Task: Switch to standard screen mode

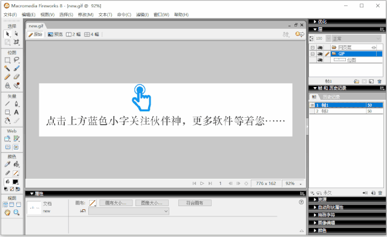Action: point(5,205)
